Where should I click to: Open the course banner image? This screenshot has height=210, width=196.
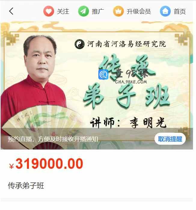point(97,85)
